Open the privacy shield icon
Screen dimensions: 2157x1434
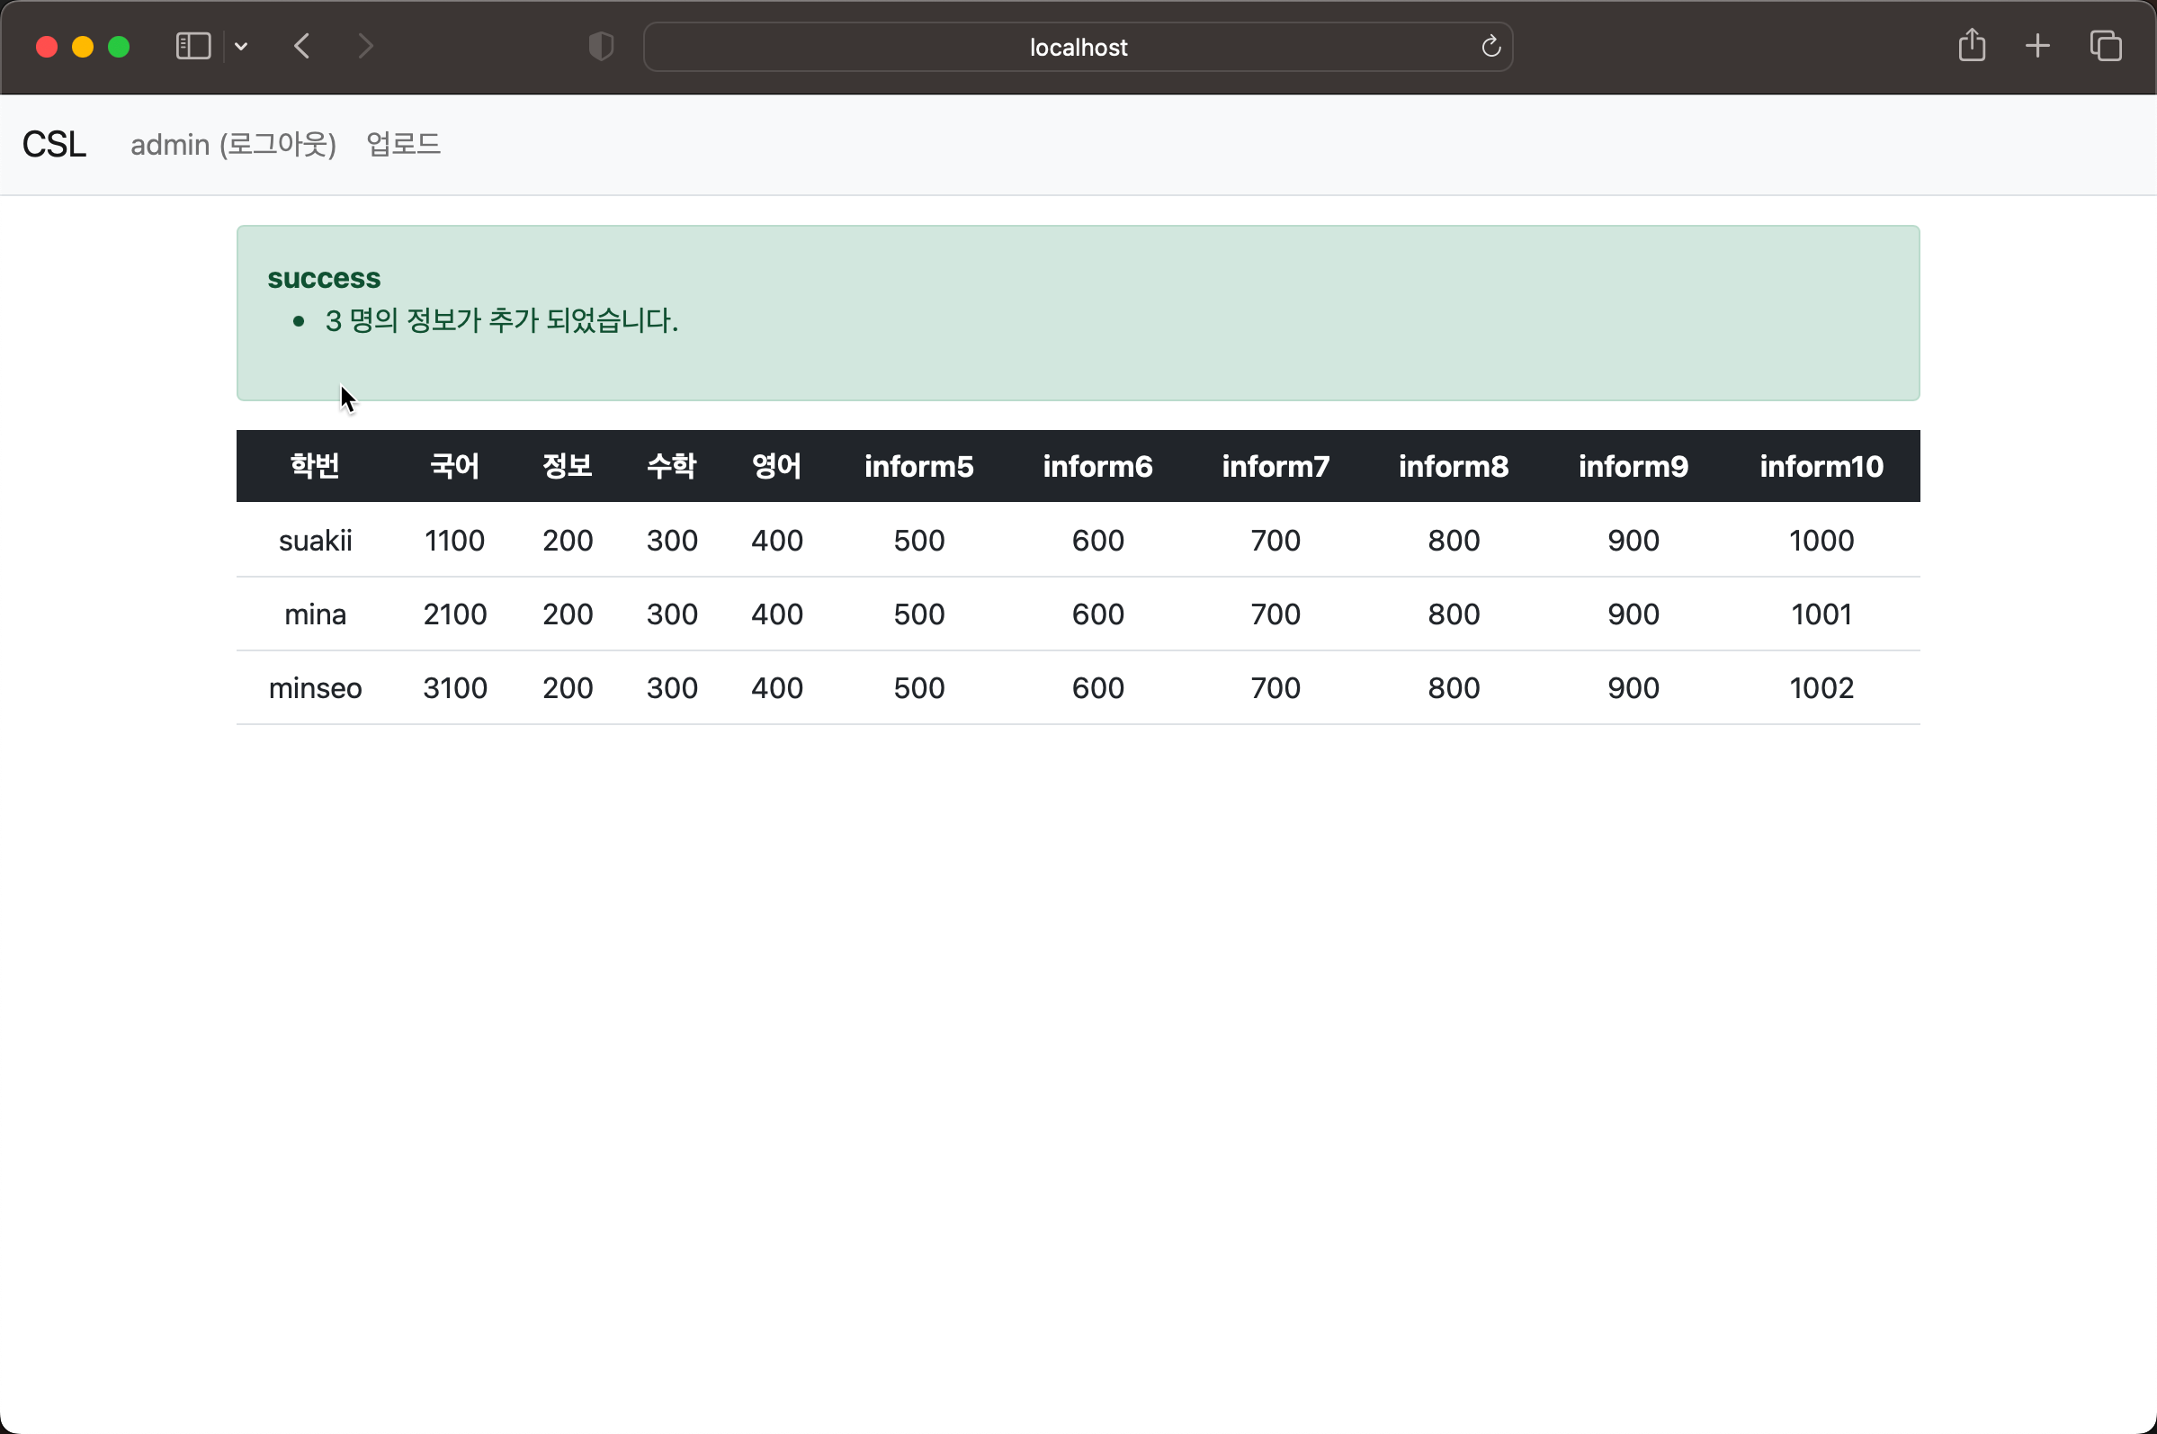coord(601,46)
